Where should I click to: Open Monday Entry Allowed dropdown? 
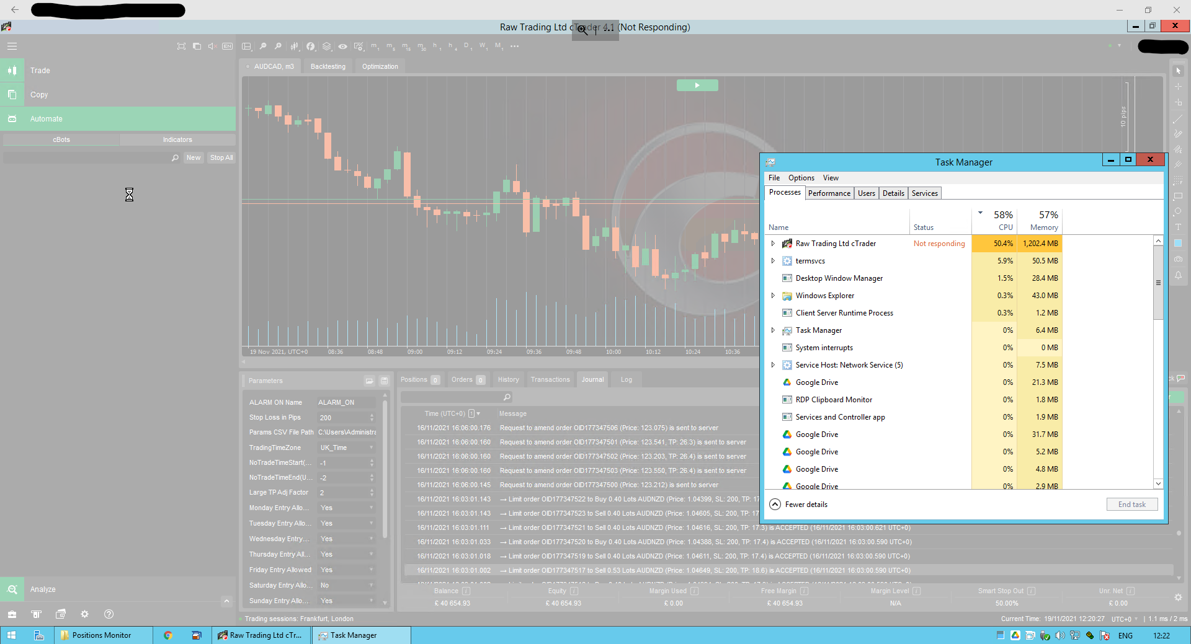click(347, 508)
